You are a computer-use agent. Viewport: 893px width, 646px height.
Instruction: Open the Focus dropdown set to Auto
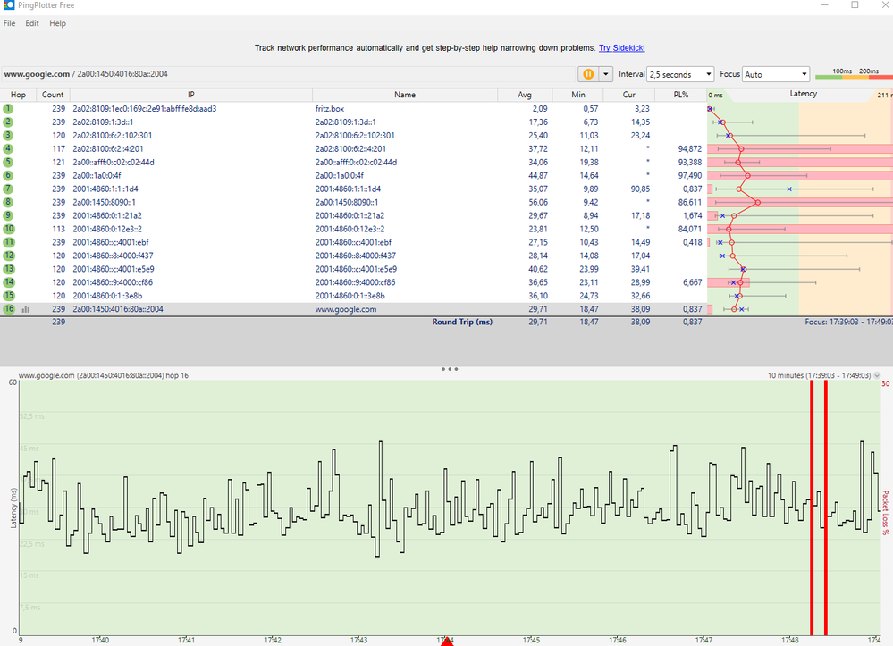click(x=776, y=74)
